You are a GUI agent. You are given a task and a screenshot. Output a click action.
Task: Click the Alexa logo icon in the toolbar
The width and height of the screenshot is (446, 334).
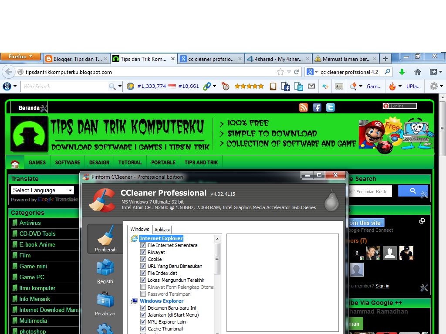(x=7, y=87)
